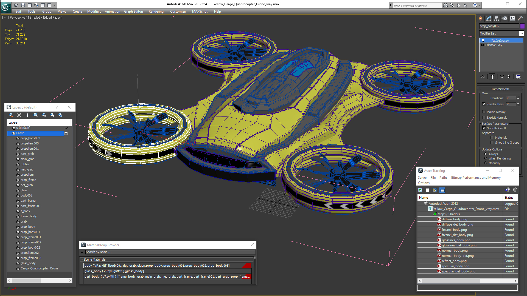Enable Separate by Smoothing Groups checkbox
This screenshot has height=296, width=527.
point(492,143)
